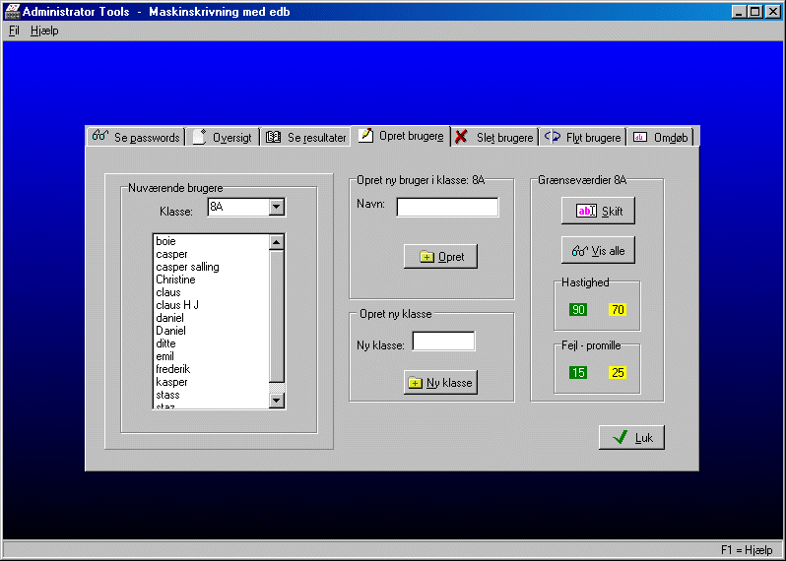Click the Skift button
This screenshot has height=561, width=786.
click(x=598, y=211)
